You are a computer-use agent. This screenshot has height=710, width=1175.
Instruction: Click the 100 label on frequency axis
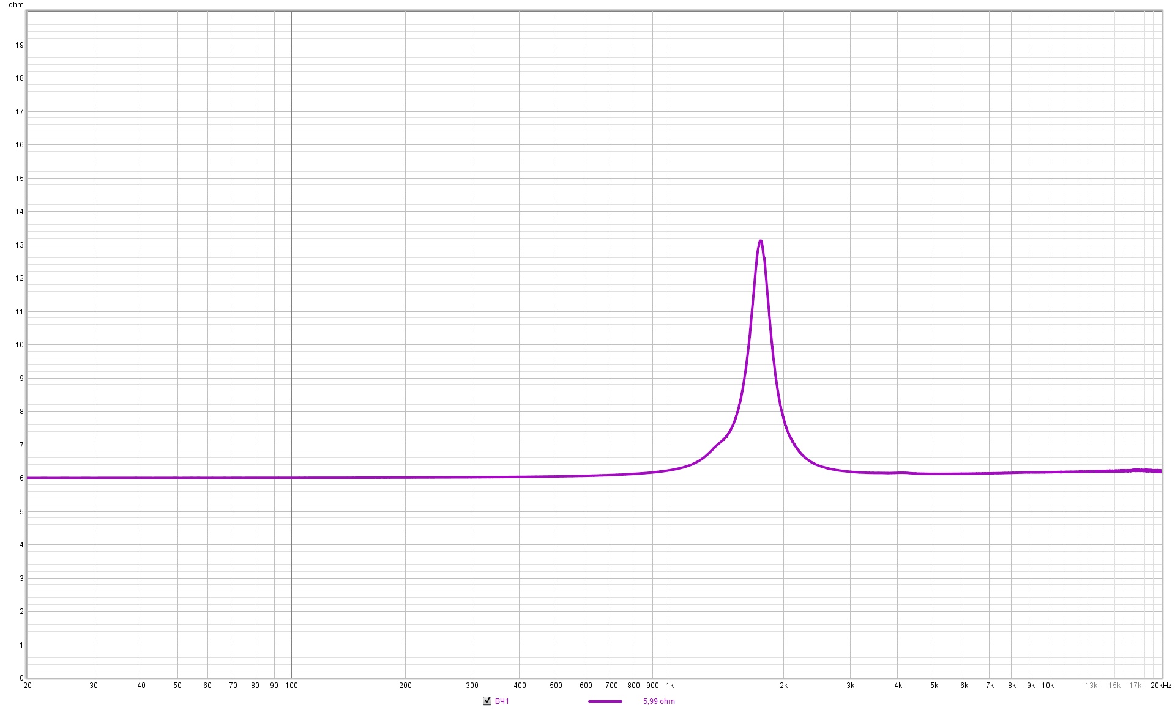click(x=291, y=686)
